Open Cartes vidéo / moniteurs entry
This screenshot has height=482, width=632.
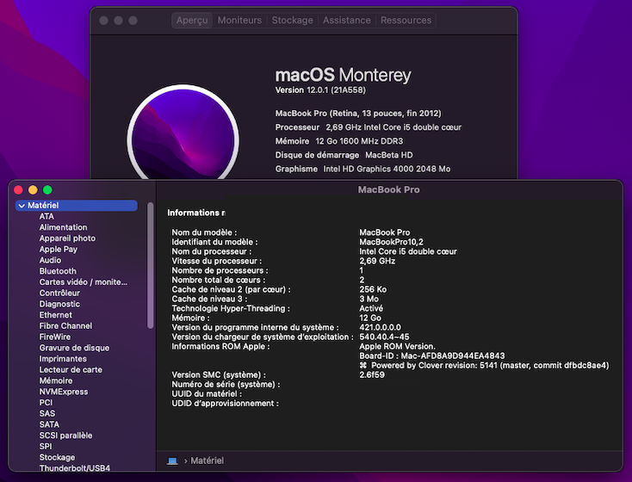click(x=83, y=282)
